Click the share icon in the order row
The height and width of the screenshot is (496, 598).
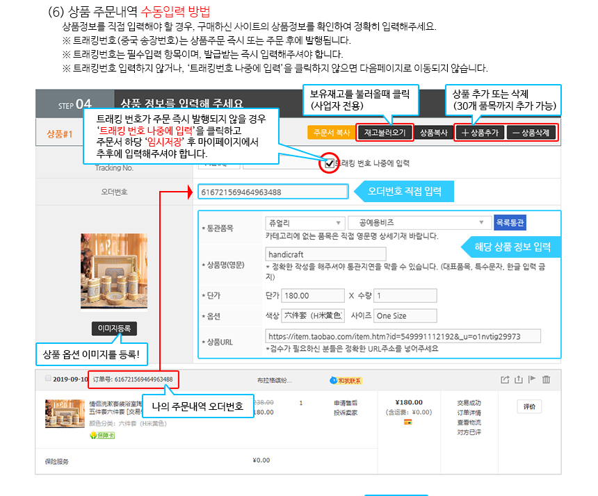(x=505, y=379)
